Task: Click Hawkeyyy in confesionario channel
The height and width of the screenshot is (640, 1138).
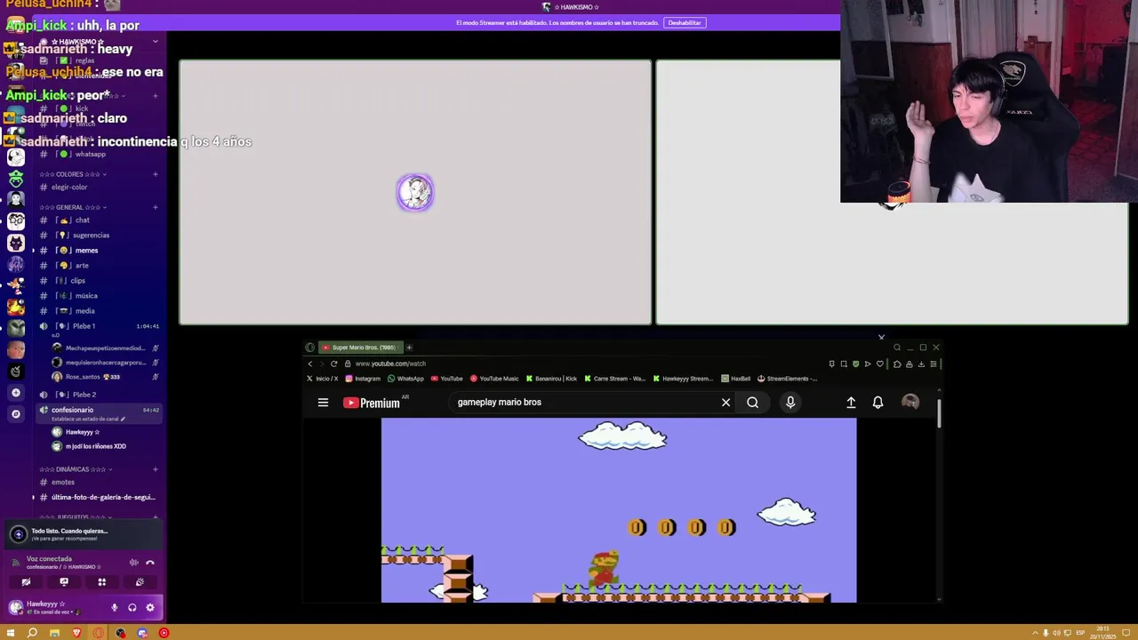Action: (x=82, y=432)
